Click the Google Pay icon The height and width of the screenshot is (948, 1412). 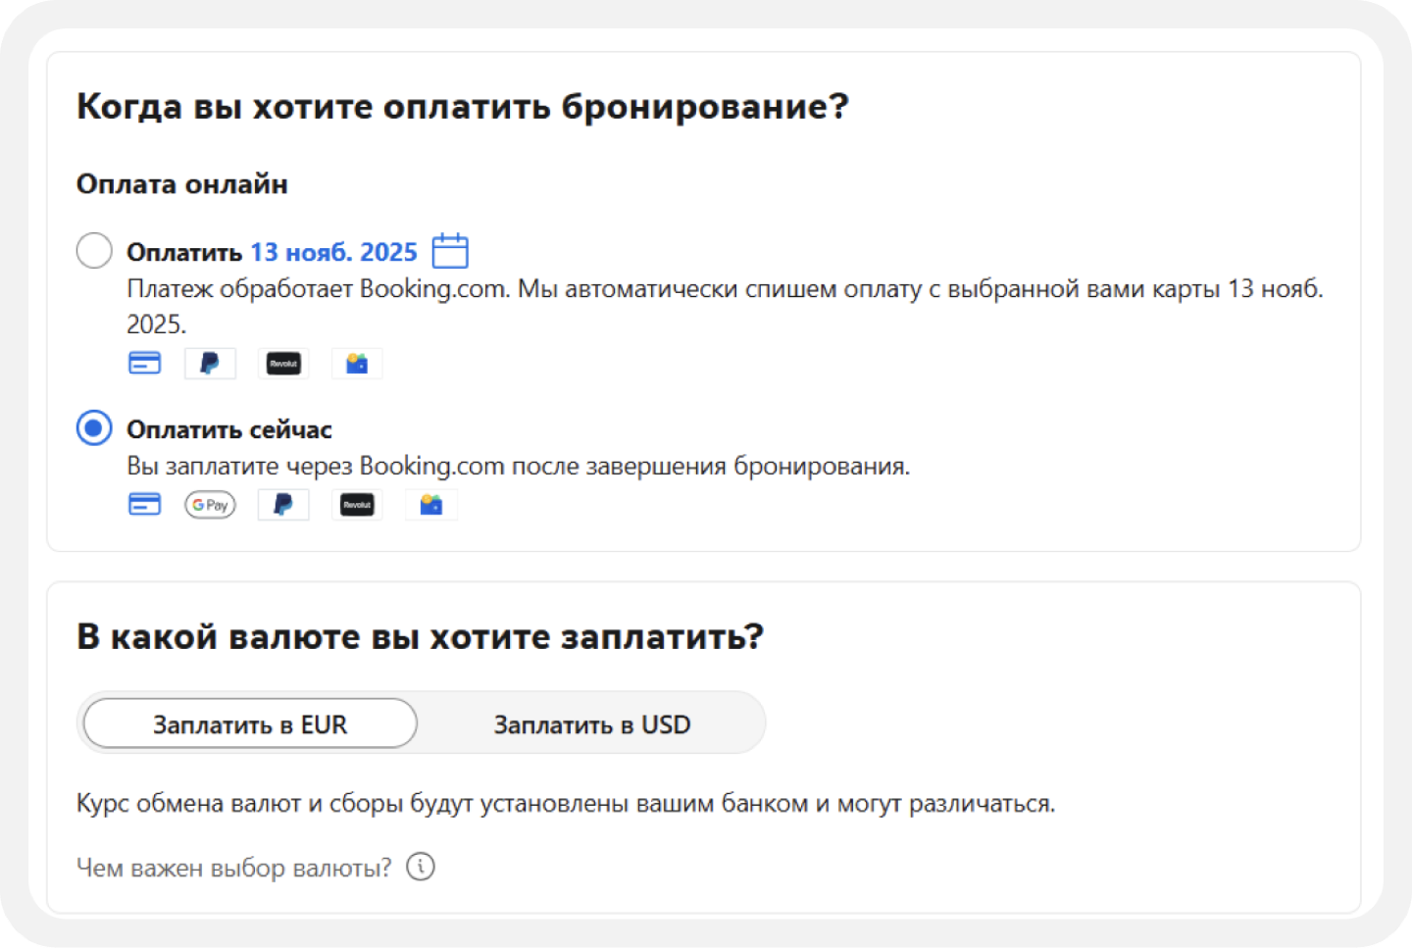point(210,505)
